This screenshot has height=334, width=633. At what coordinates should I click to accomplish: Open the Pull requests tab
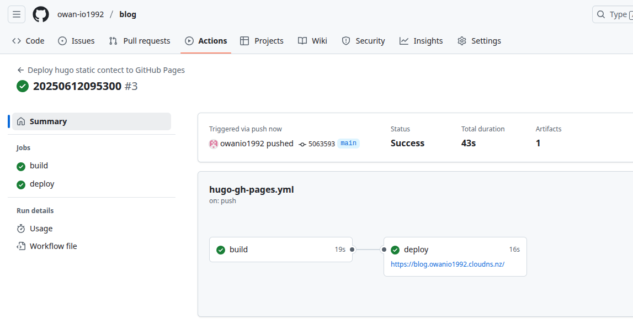point(140,41)
